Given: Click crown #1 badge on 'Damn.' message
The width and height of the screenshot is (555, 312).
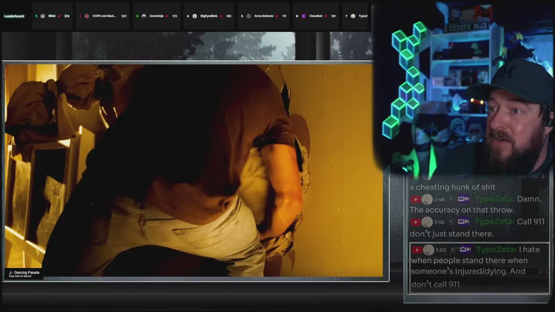Looking at the screenshot, I should coord(464,199).
